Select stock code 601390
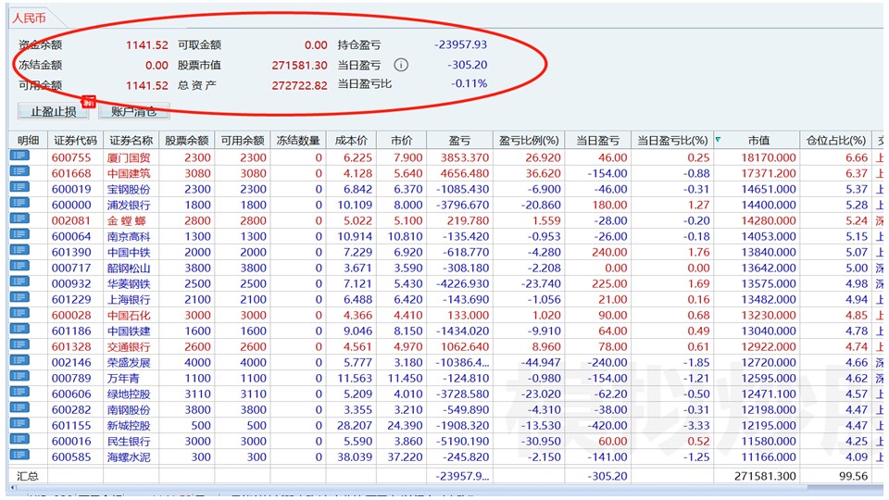The width and height of the screenshot is (889, 500). coord(71,252)
